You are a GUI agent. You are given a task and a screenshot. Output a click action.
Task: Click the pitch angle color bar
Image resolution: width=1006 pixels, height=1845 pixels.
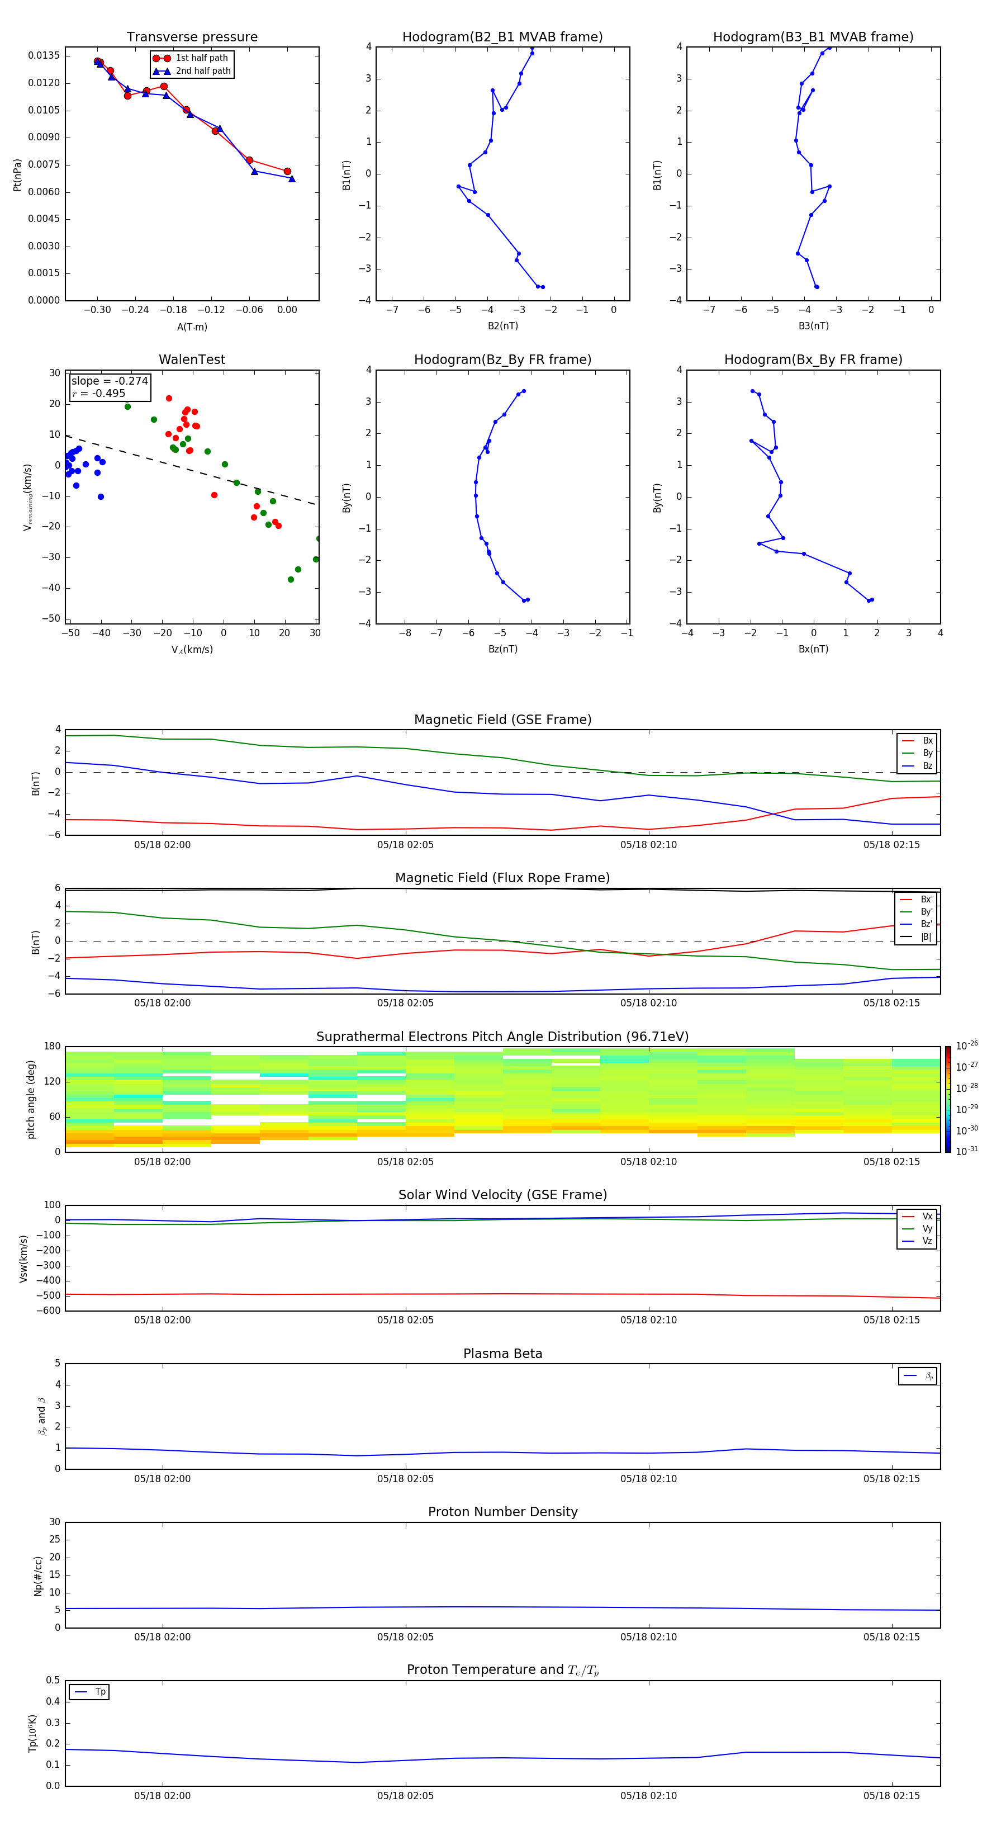click(x=948, y=1099)
